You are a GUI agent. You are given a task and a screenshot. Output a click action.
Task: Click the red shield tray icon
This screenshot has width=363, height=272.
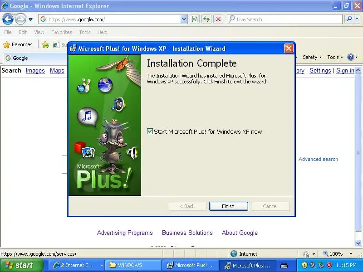[329, 265]
